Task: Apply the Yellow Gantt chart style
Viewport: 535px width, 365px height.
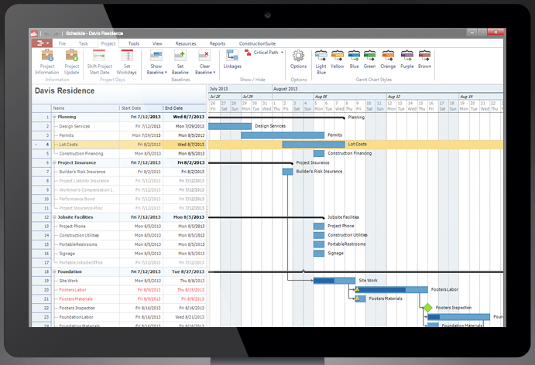Action: click(338, 59)
